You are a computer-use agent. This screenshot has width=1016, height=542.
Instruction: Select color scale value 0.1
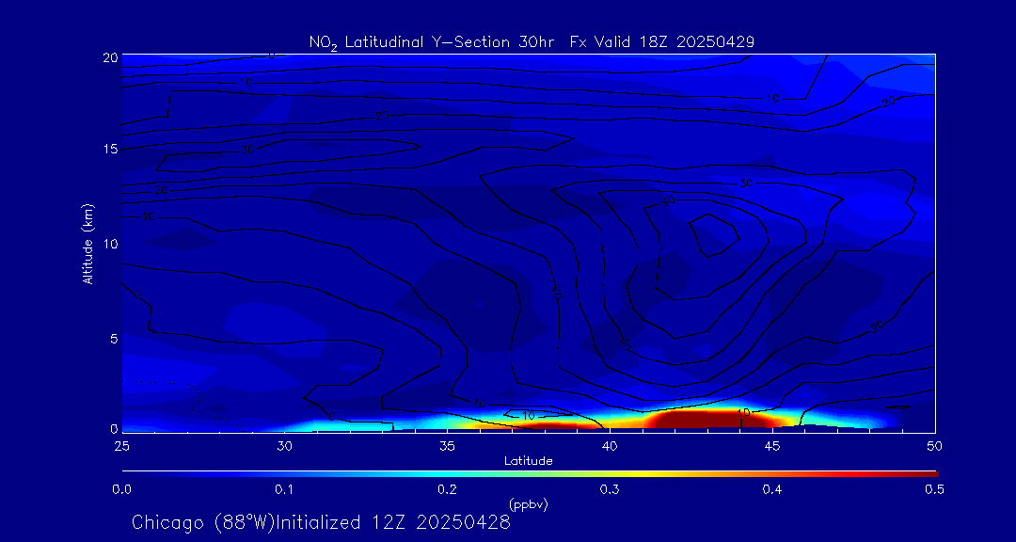pos(284,490)
